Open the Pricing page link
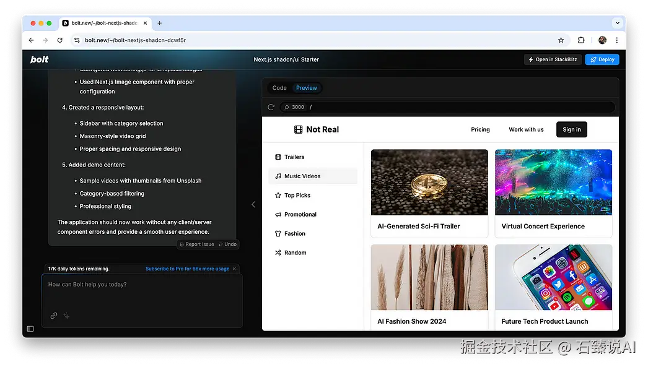The image size is (648, 367). click(480, 129)
